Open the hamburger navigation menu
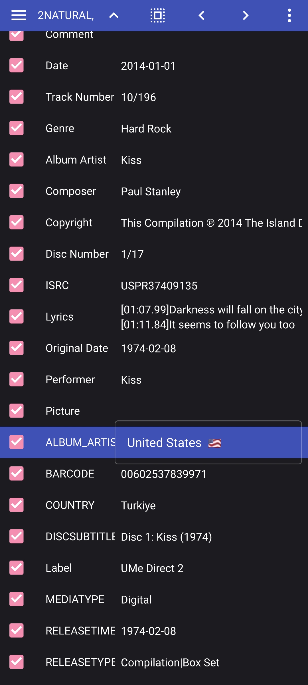The width and height of the screenshot is (308, 685). click(x=19, y=15)
